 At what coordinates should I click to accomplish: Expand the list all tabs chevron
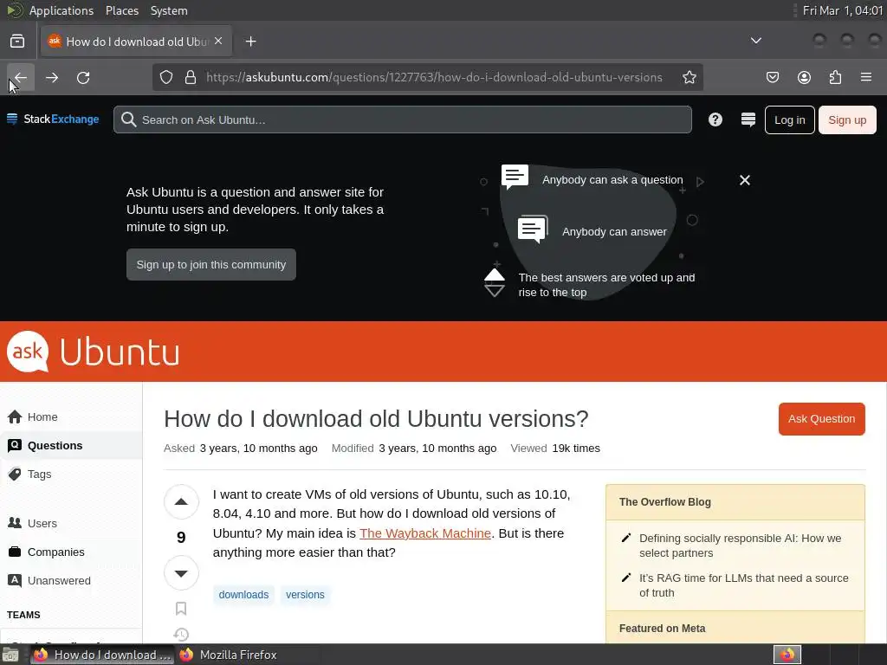[x=755, y=41]
